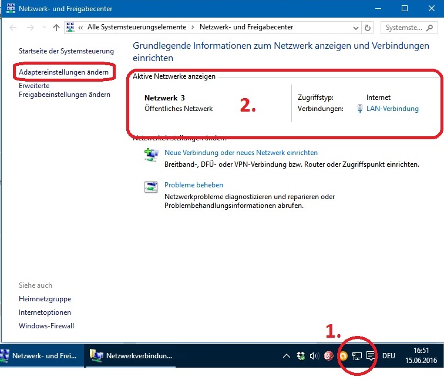Click the Dropbox tray icon
444x380 pixels.
pos(301,356)
